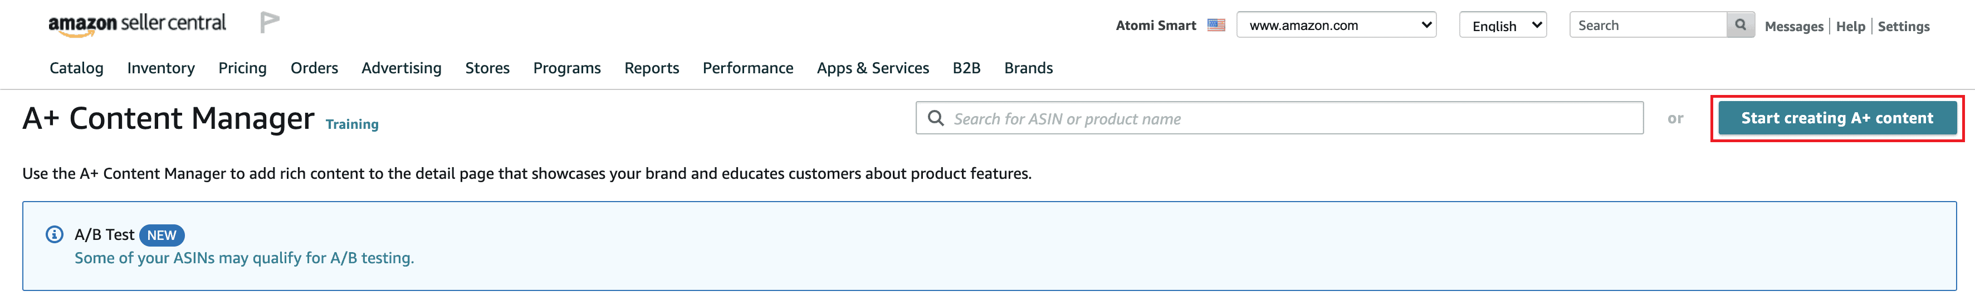Click the Messages link
Viewport: 1975px width, 301px height.
click(1794, 26)
